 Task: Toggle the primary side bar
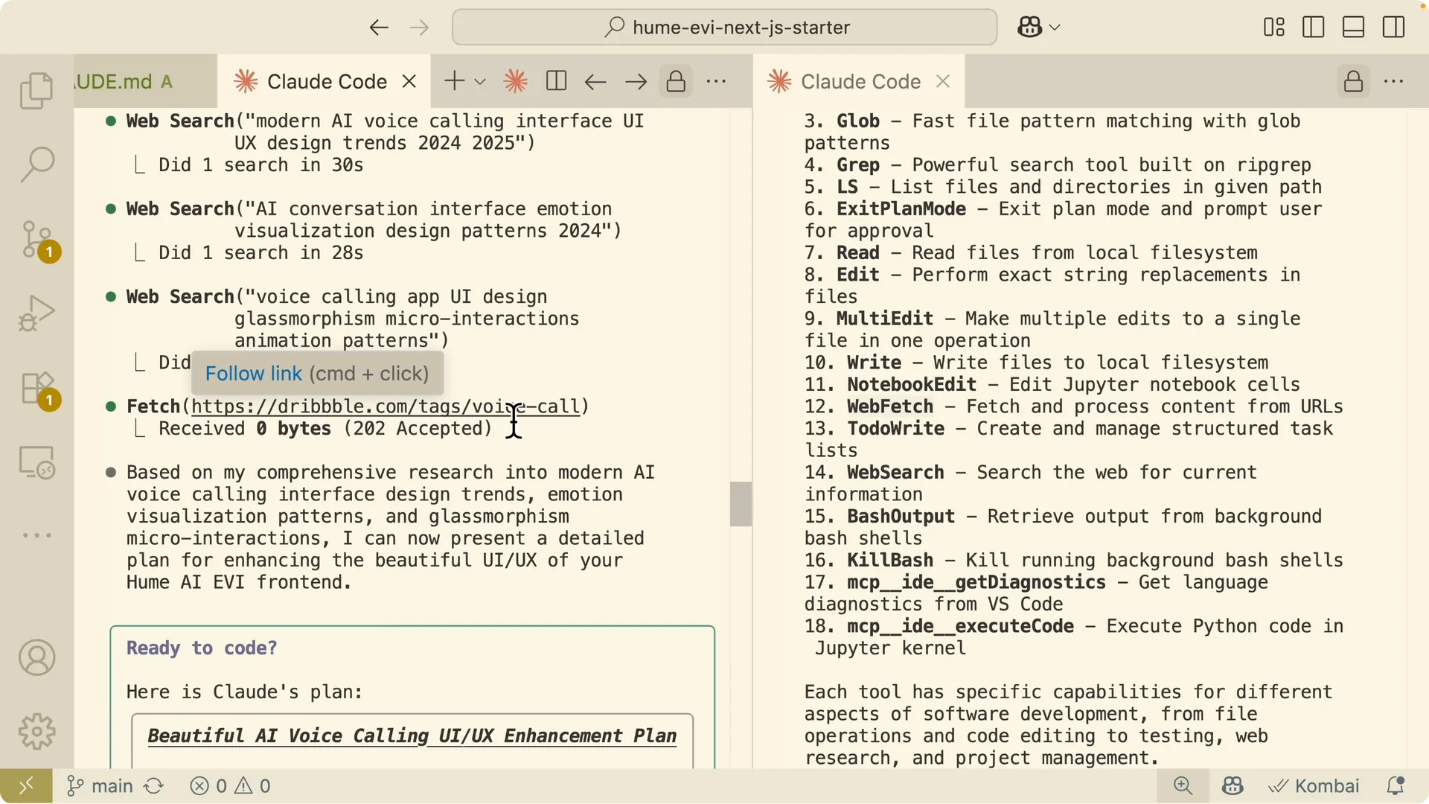pos(1314,28)
